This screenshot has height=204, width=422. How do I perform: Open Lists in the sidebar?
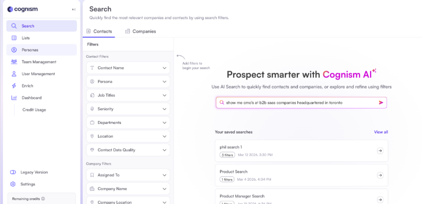(x=41, y=38)
